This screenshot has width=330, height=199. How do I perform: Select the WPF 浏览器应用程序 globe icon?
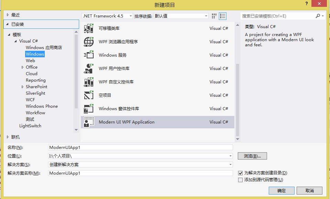coord(89,42)
